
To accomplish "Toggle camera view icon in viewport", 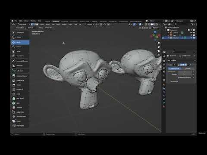I will click(159, 51).
